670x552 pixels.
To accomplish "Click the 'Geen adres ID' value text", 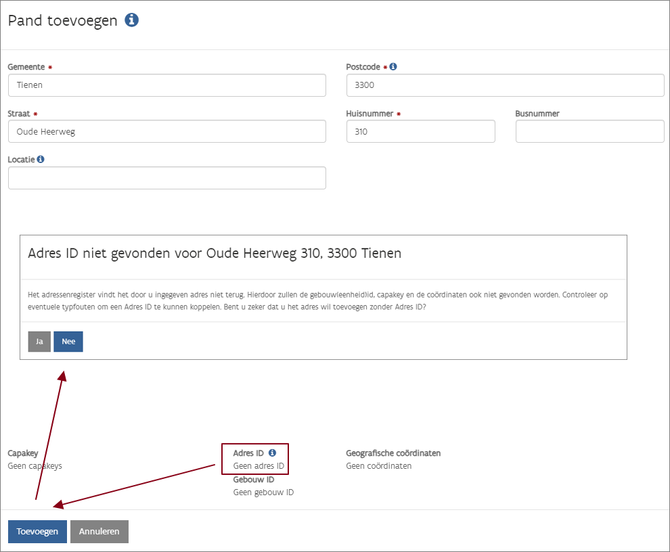I will coord(259,466).
